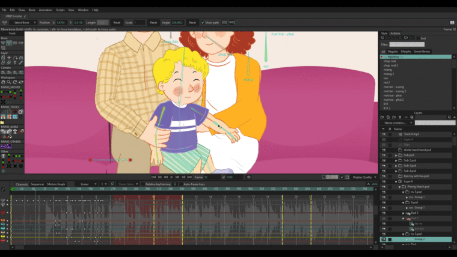This screenshot has height=257, width=457.
Task: Select the Transform Layer tool
Action: 3,58
